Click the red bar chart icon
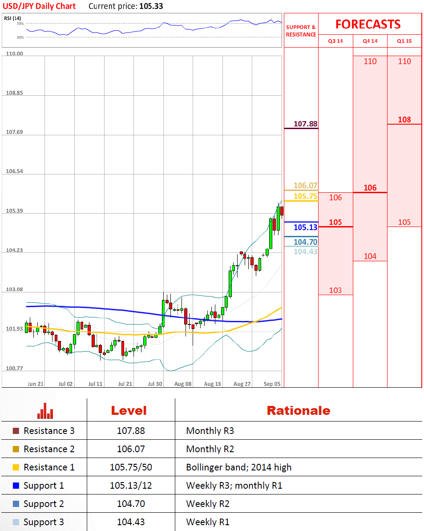This screenshot has height=531, width=424. [45, 411]
